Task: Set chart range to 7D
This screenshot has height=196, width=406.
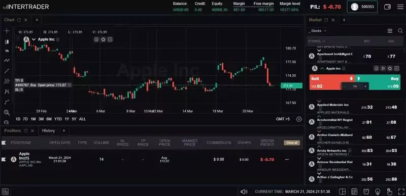Action: pos(25,119)
